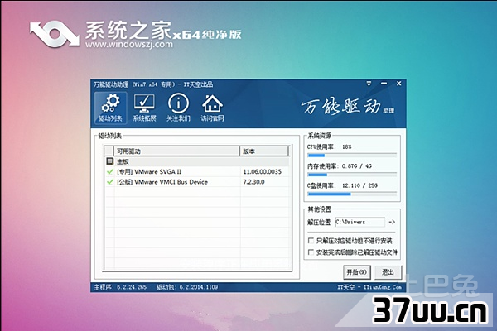Open the IT天空 - ITianKong.Com link

click(369, 287)
